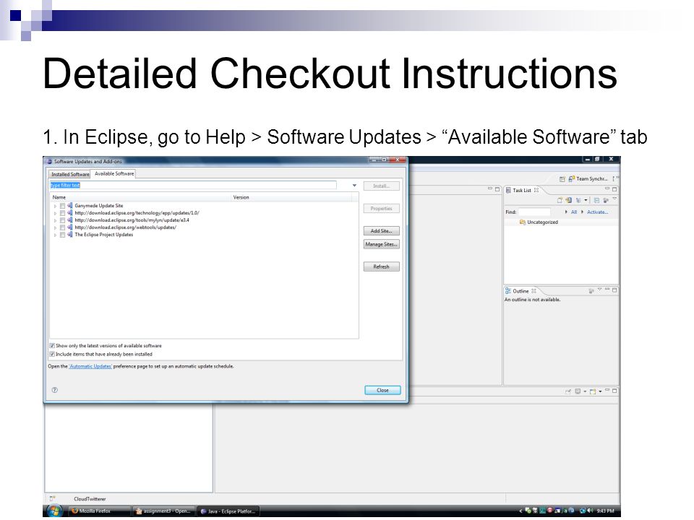Click the Find field in Task List
This screenshot has width=694, height=520.
pyautogui.click(x=534, y=212)
